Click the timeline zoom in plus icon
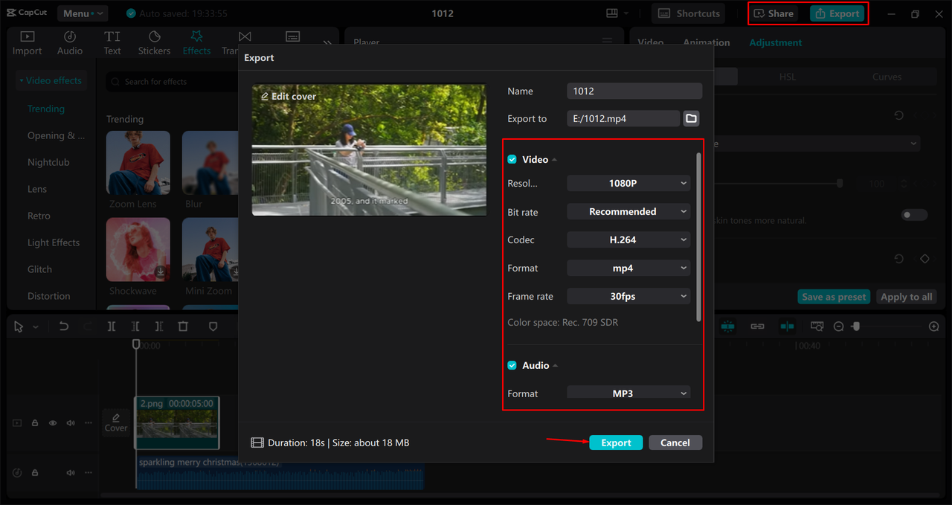 (934, 327)
